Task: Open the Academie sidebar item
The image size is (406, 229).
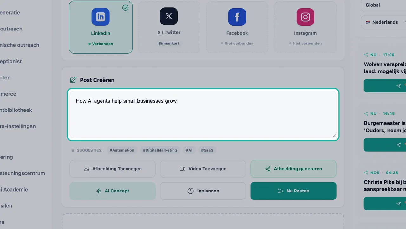Action: coord(14,189)
